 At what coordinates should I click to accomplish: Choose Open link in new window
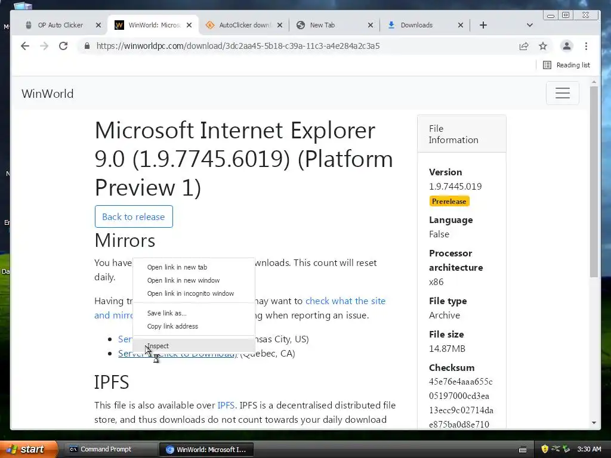tap(194, 280)
